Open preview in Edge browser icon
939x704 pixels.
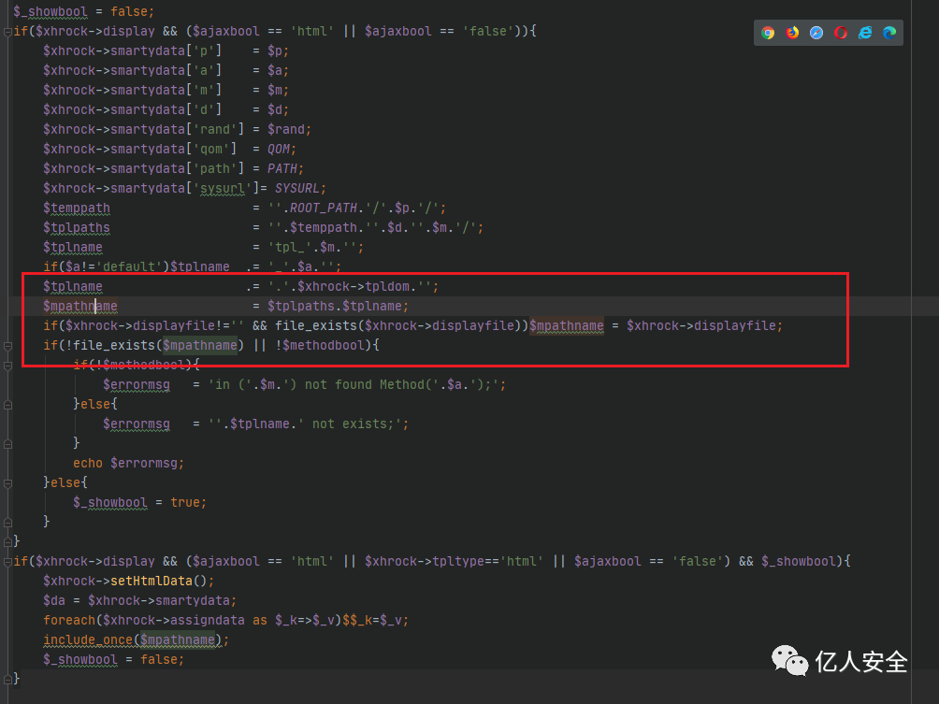pyautogui.click(x=889, y=33)
